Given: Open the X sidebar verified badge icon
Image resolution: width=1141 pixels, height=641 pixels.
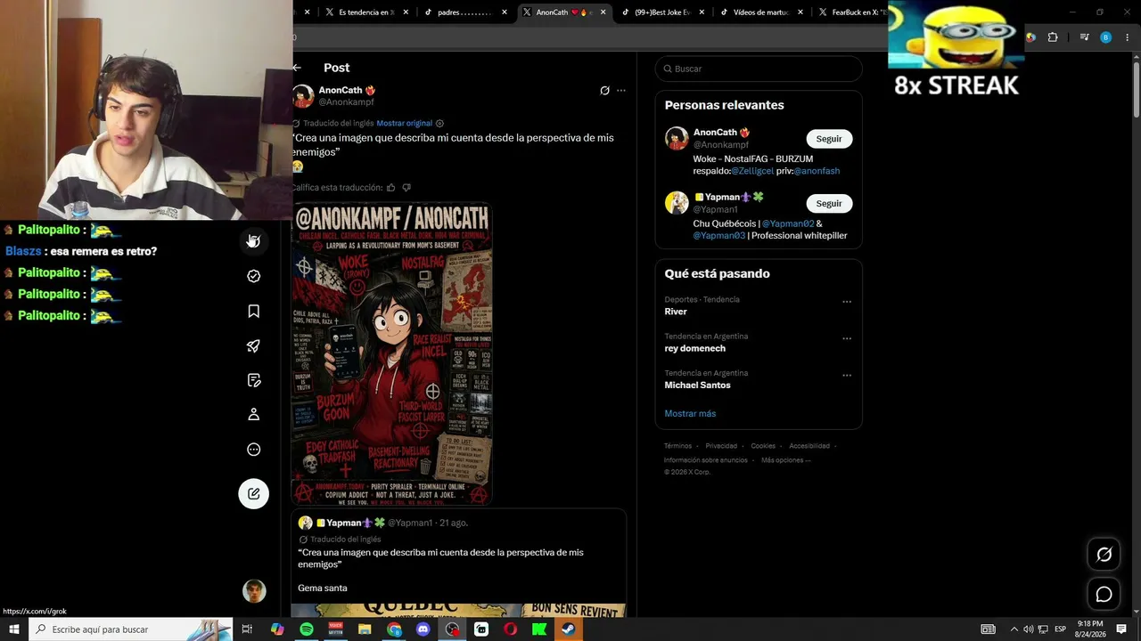Looking at the screenshot, I should click(x=254, y=276).
